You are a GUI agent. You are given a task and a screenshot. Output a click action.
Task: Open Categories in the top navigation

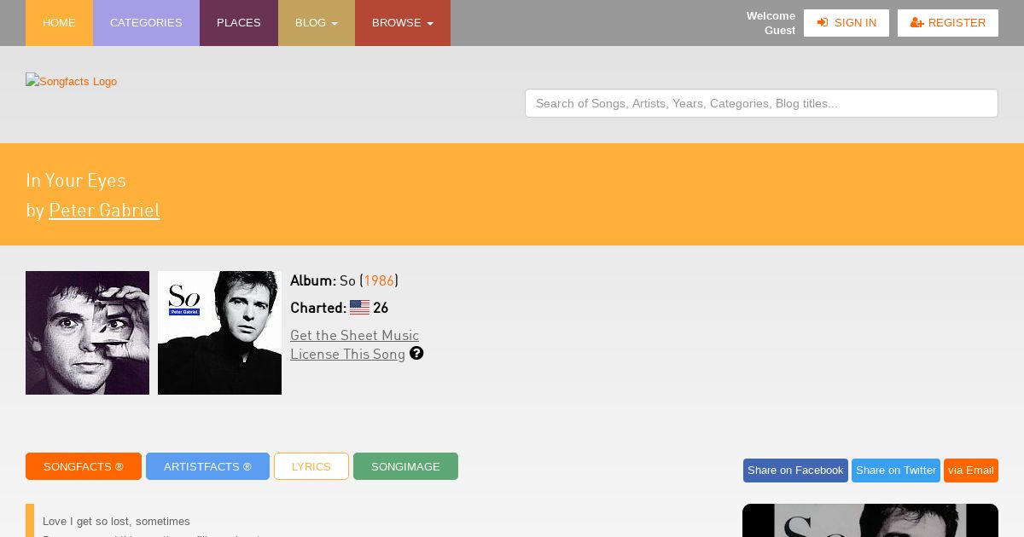[146, 23]
